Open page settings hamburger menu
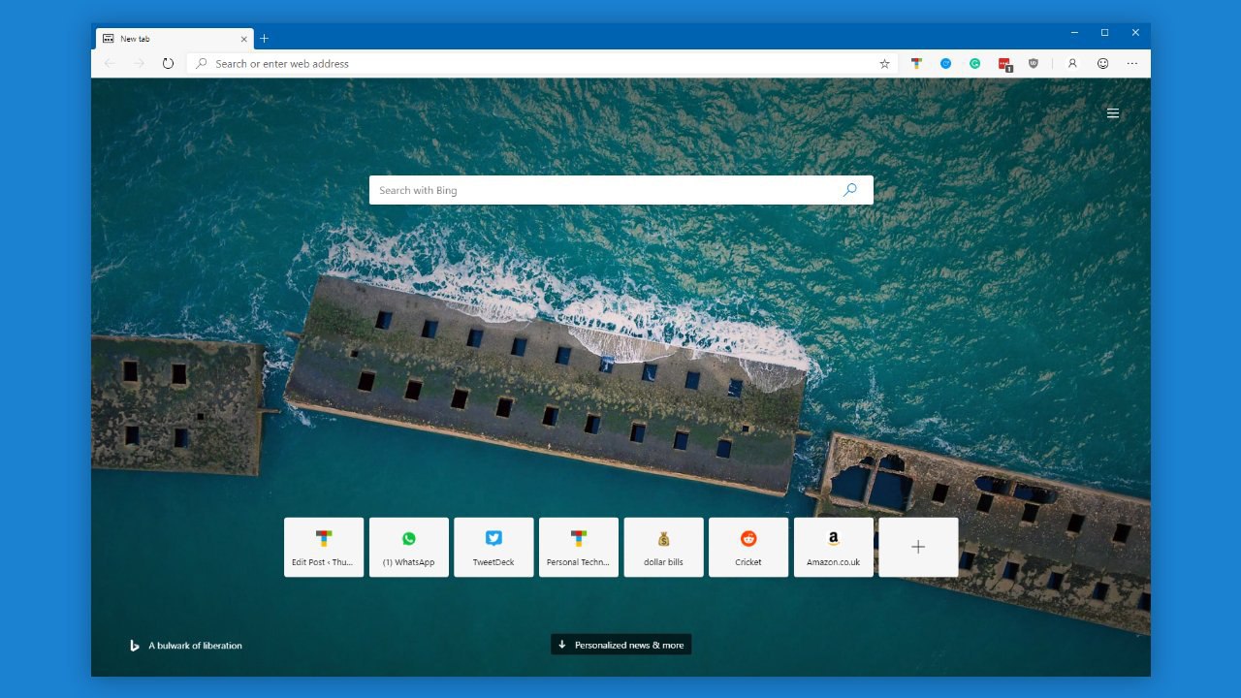This screenshot has width=1241, height=698. [x=1113, y=113]
